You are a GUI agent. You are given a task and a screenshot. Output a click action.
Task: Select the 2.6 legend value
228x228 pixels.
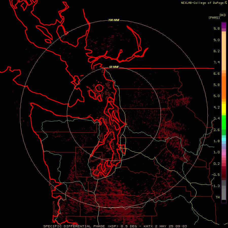coord(217,130)
